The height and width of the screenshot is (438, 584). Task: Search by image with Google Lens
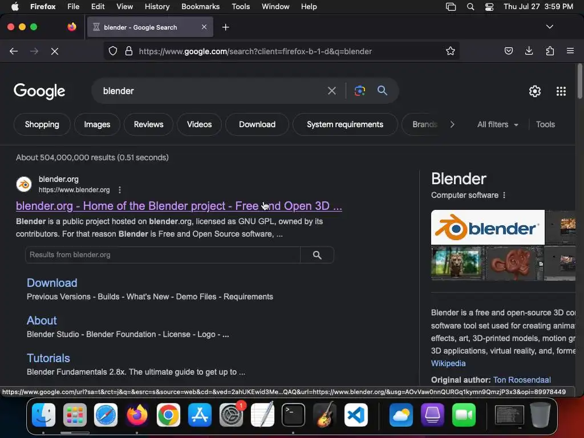pyautogui.click(x=359, y=91)
